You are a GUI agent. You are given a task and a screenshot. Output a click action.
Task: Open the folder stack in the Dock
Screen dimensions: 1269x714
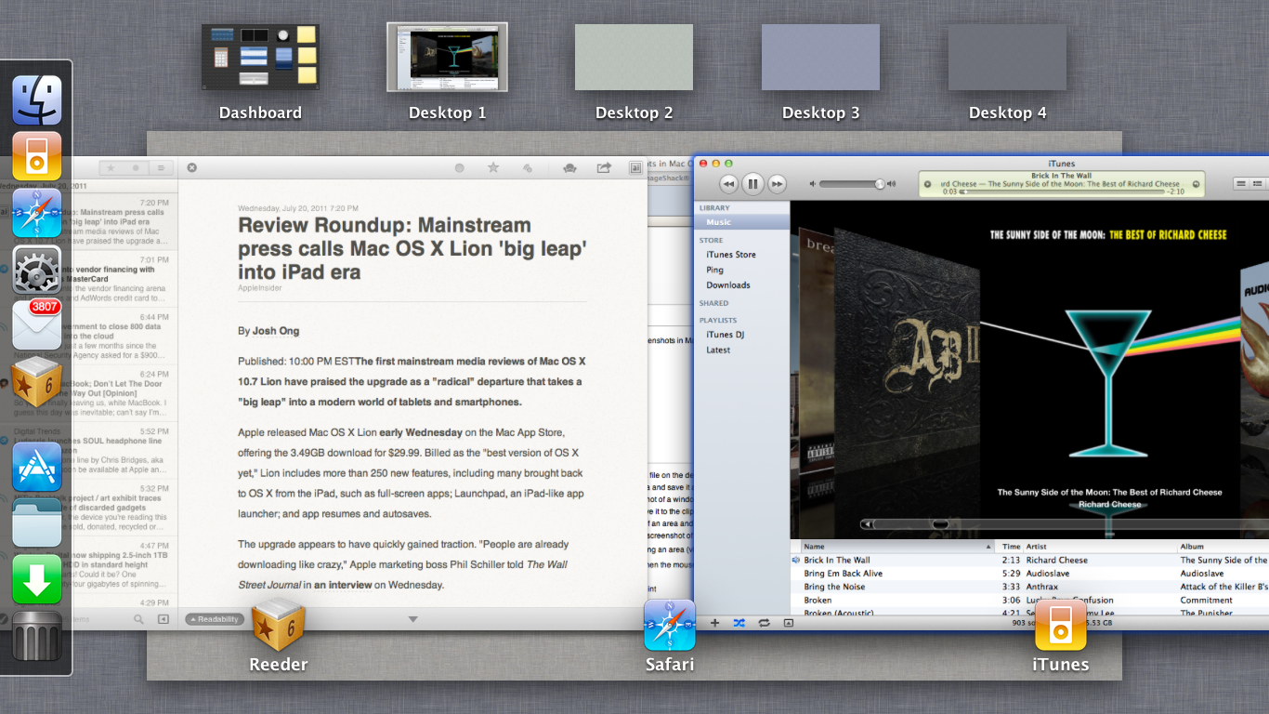37,522
